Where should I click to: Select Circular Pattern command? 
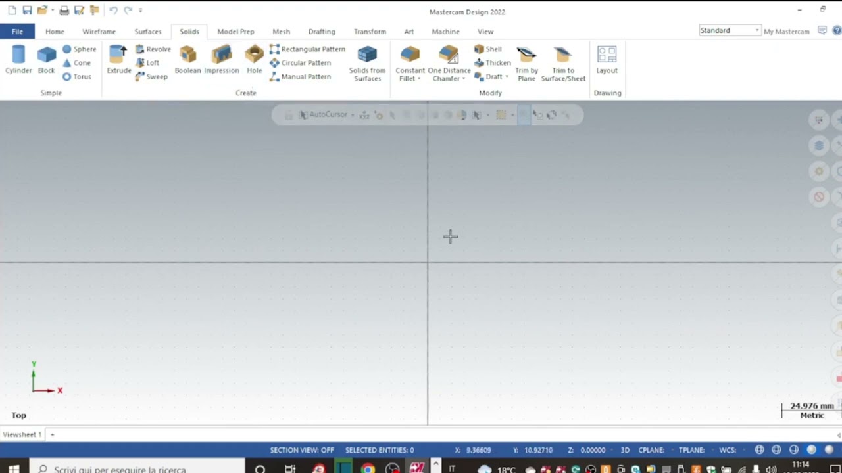[300, 63]
